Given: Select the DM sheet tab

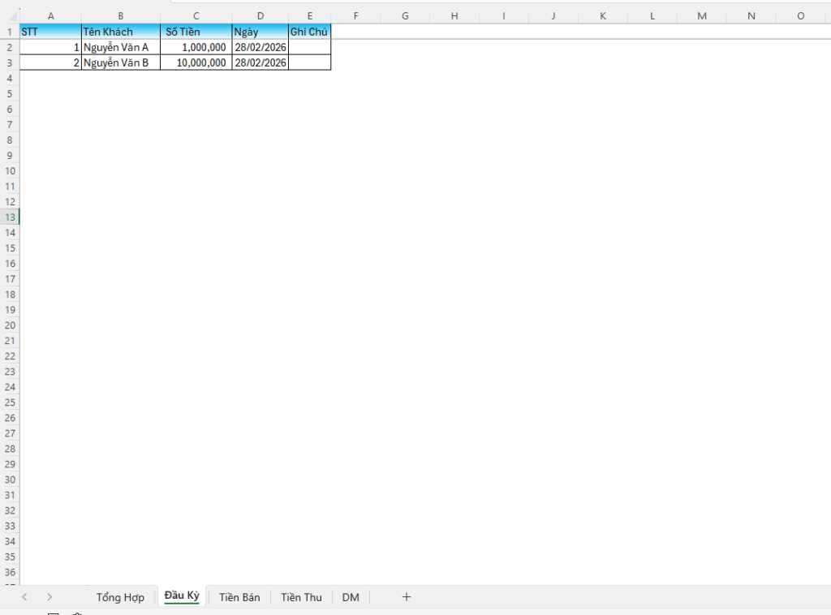Looking at the screenshot, I should pyautogui.click(x=351, y=597).
